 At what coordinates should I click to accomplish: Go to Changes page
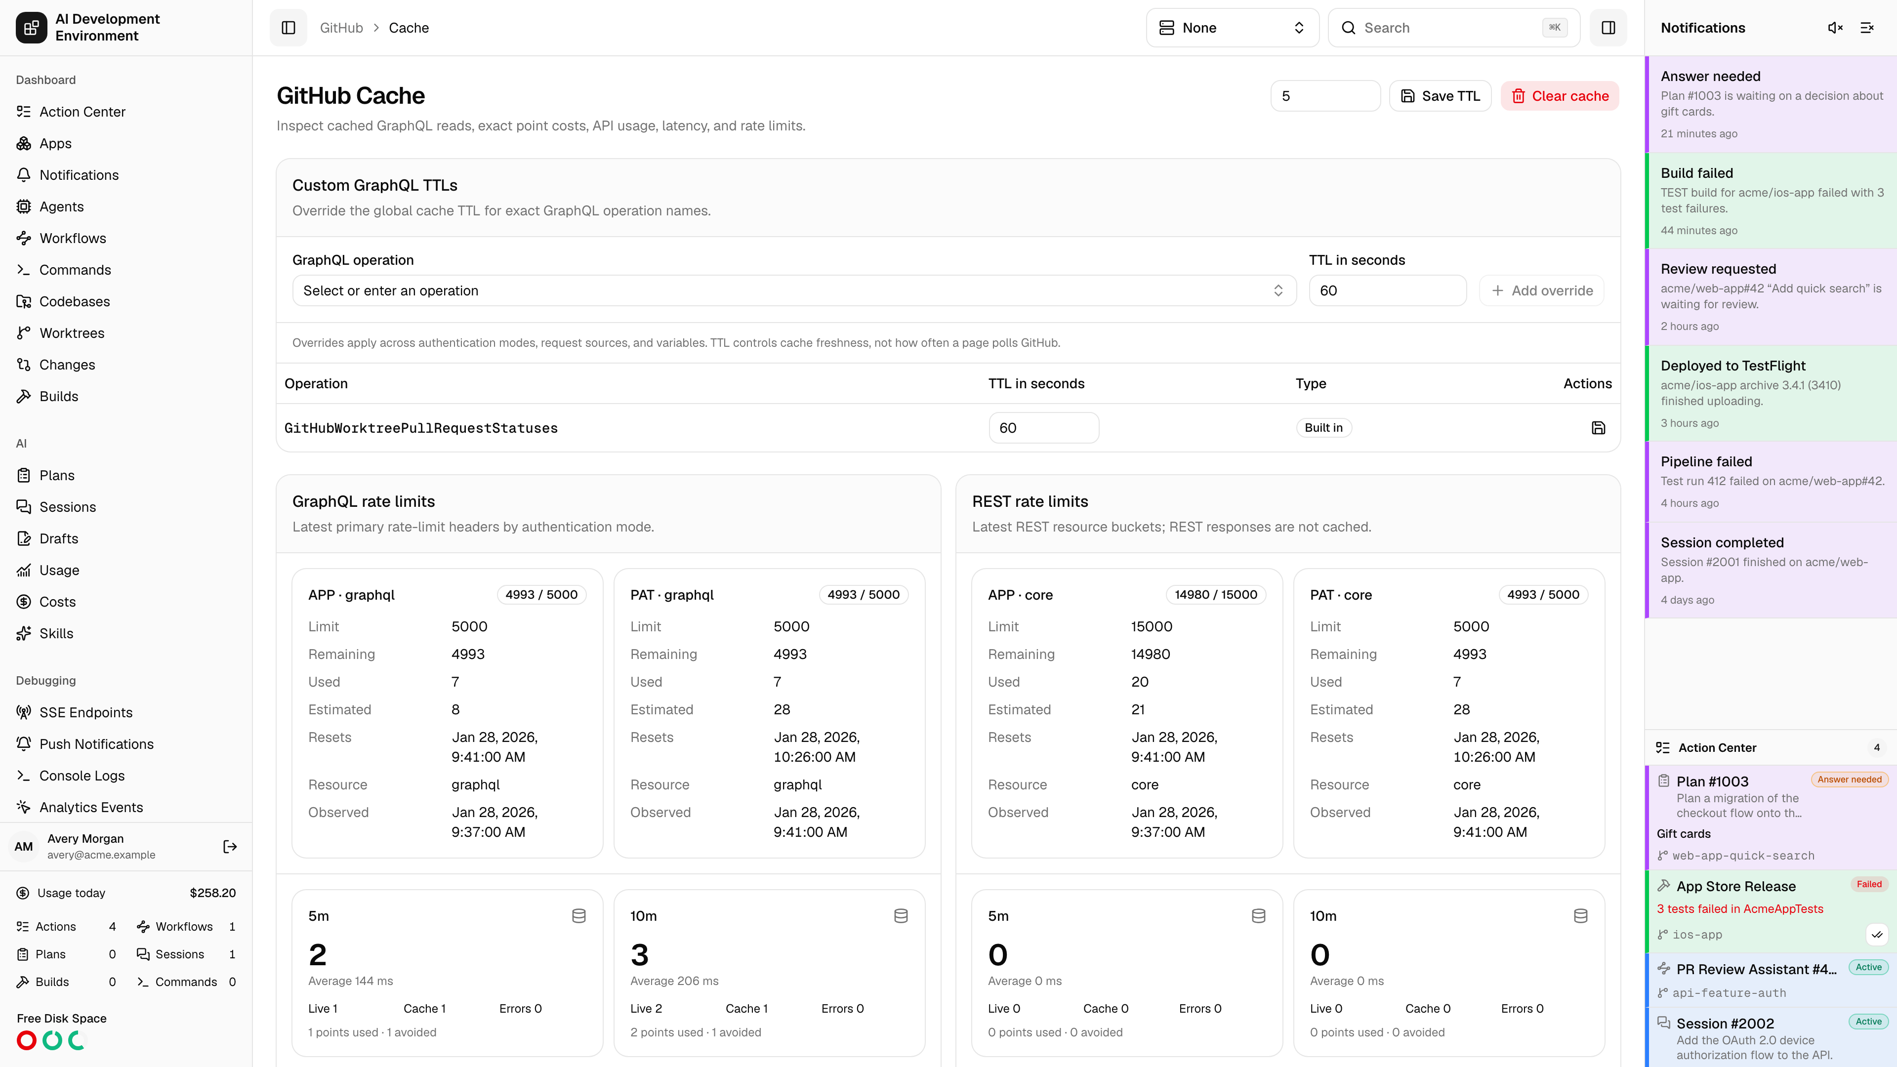126,365
